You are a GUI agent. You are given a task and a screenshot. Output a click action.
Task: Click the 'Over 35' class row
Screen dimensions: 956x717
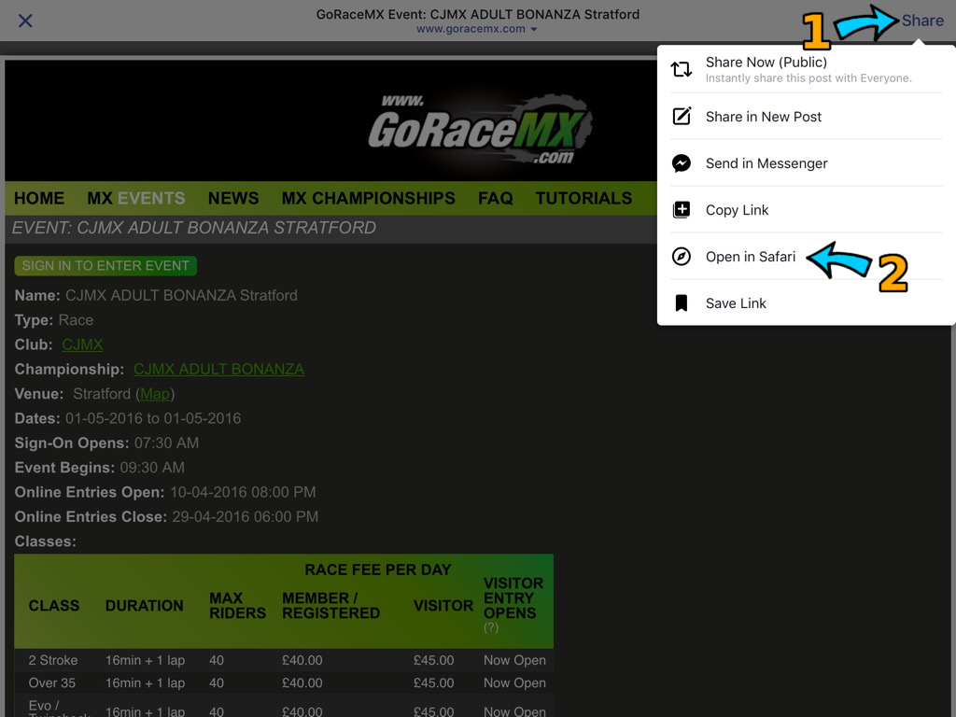click(x=284, y=682)
